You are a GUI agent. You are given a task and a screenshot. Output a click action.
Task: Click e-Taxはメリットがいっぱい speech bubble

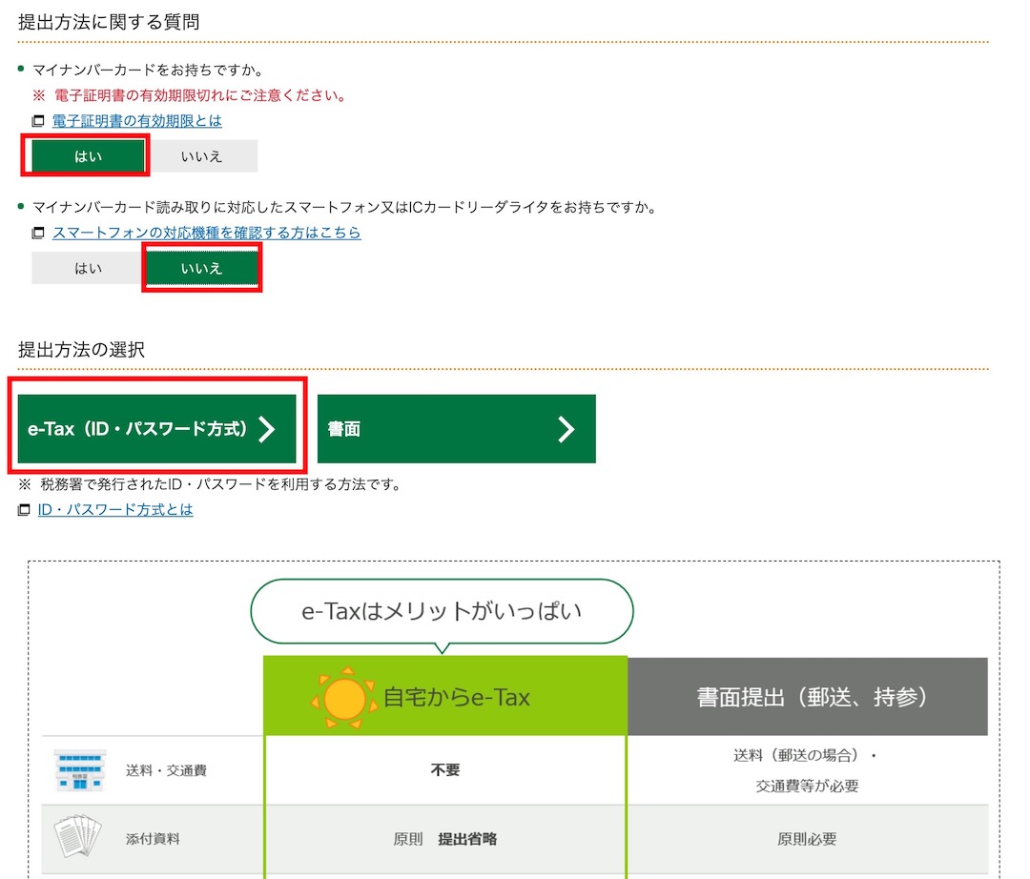point(442,612)
